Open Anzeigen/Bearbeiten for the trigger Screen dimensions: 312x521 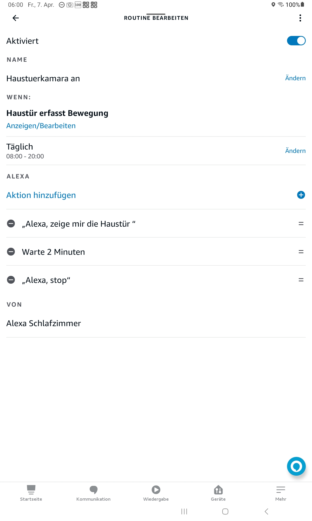(x=41, y=126)
